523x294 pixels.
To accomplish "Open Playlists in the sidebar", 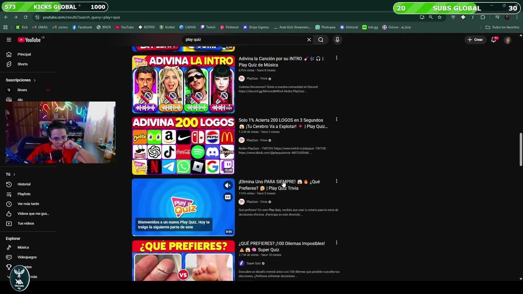I will point(25,194).
